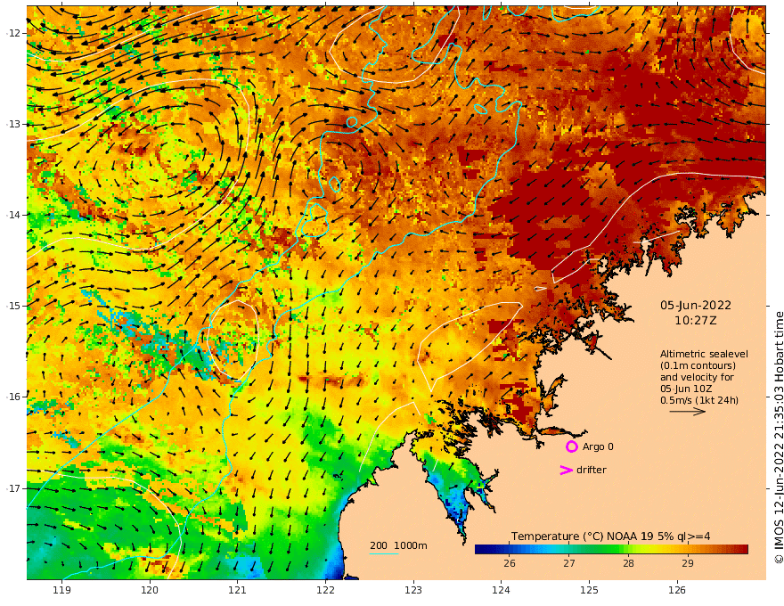The image size is (784, 606).
Task: Click the 'drifter' legend label
Action: [592, 470]
